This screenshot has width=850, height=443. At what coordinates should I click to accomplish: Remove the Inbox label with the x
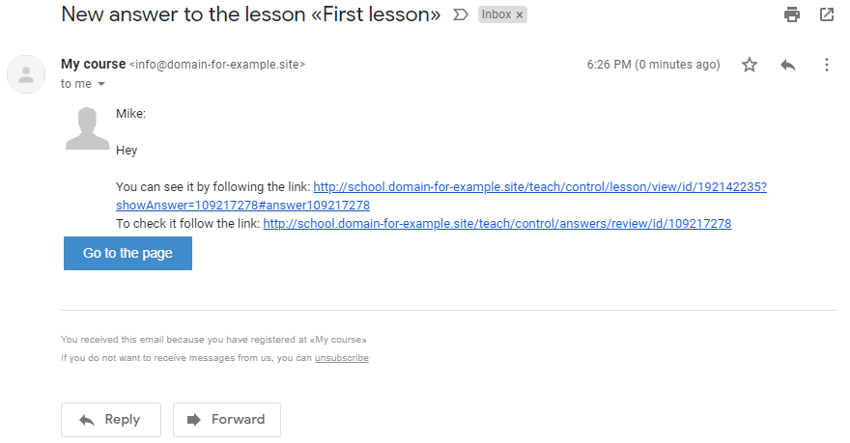tap(520, 15)
